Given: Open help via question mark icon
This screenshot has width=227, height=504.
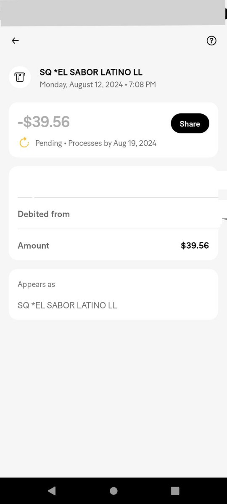Looking at the screenshot, I should click(x=211, y=41).
